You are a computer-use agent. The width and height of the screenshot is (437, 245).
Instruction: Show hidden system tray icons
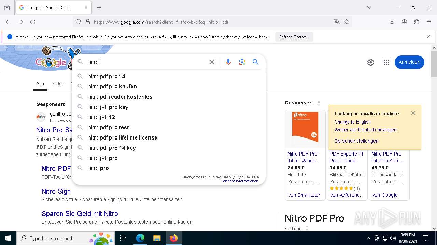point(368,238)
